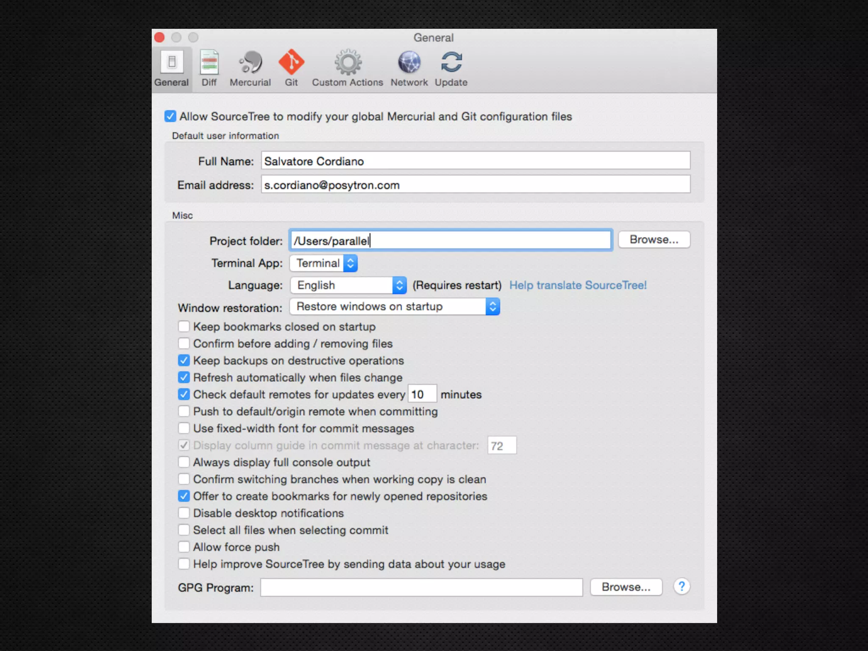868x651 pixels.
Task: Open the Language dropdown set to English
Action: (348, 285)
